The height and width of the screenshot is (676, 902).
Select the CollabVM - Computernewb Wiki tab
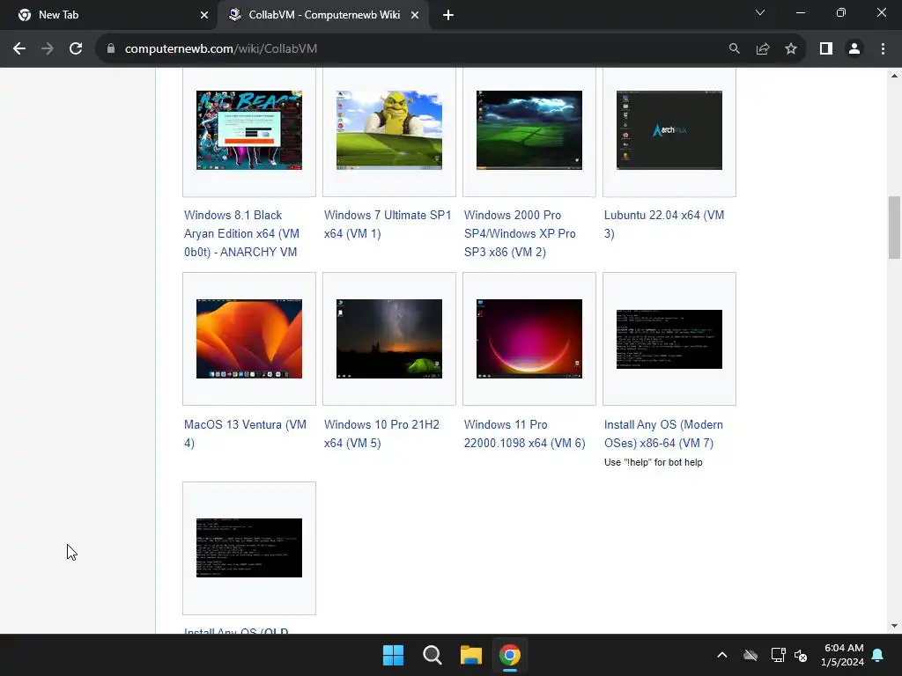322,15
